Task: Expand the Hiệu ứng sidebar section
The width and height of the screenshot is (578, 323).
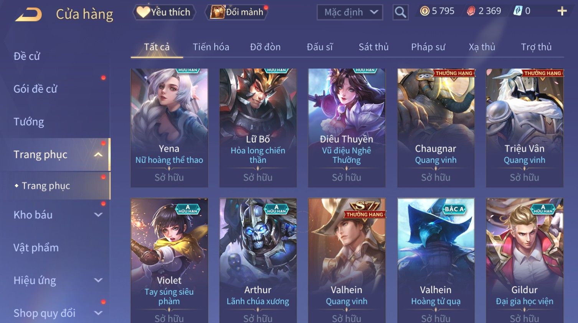Action: click(x=98, y=280)
